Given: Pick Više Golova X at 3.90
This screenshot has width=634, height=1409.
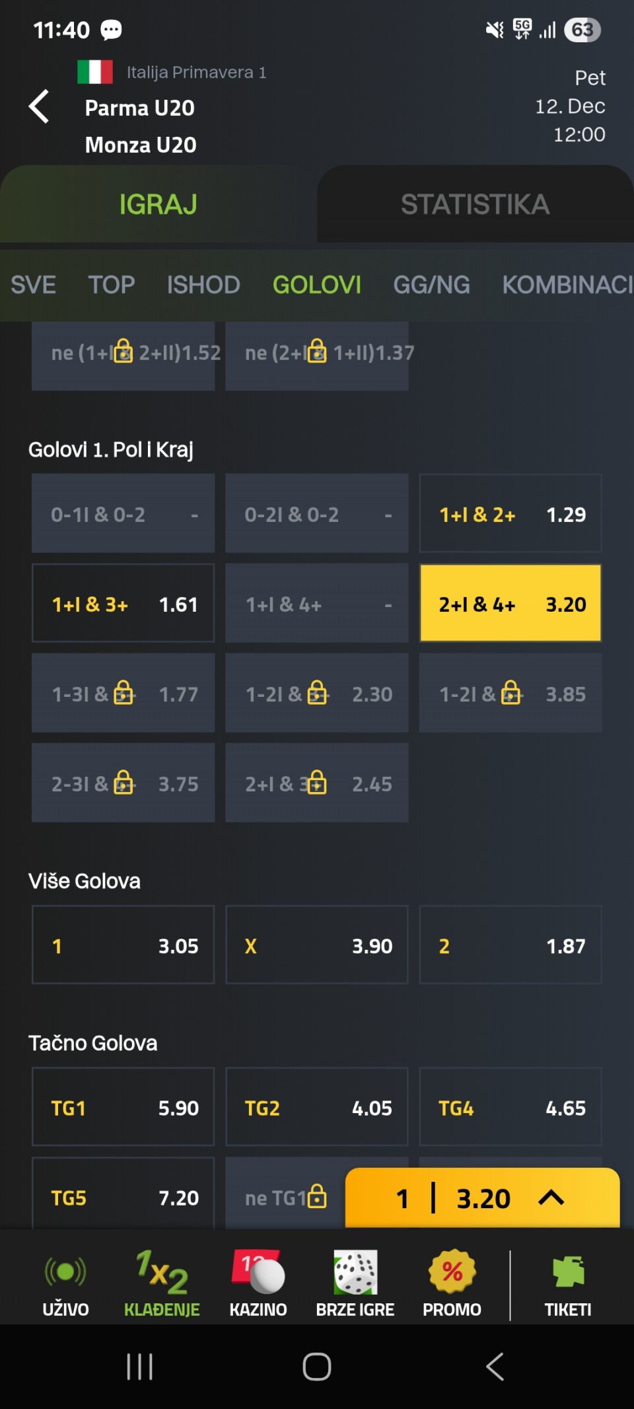Looking at the screenshot, I should [x=317, y=945].
